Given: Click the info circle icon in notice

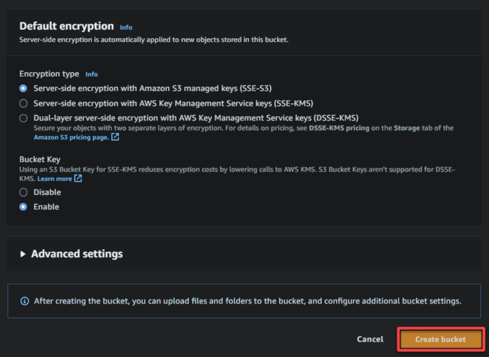Looking at the screenshot, I should pos(25,301).
